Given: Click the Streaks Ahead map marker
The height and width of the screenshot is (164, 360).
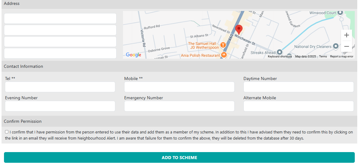Looking at the screenshot, I should 279,52.
